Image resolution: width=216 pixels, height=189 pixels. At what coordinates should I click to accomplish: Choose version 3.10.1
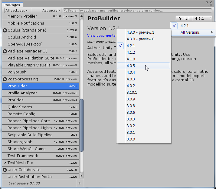[x=143, y=93]
